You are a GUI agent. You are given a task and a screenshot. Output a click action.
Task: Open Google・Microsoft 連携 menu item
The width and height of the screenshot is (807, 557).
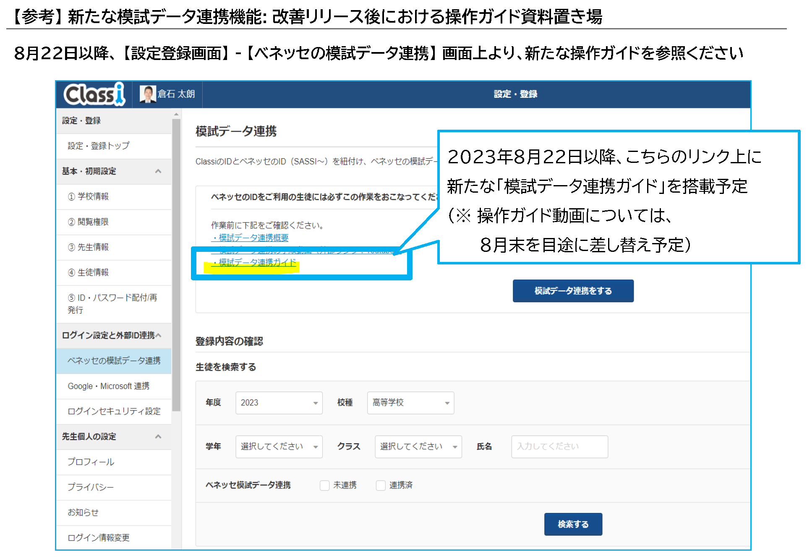(109, 386)
